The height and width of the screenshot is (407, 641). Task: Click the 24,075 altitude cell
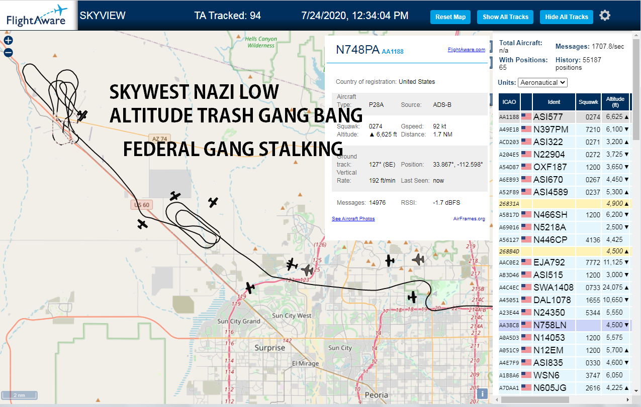click(x=614, y=288)
